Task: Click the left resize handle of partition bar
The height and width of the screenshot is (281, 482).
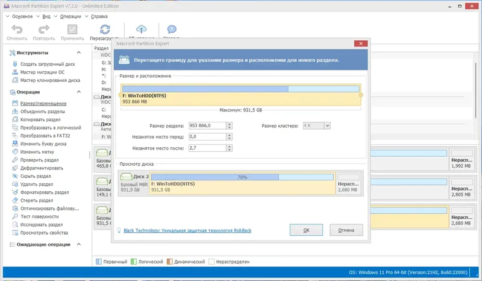Action: pos(120,95)
